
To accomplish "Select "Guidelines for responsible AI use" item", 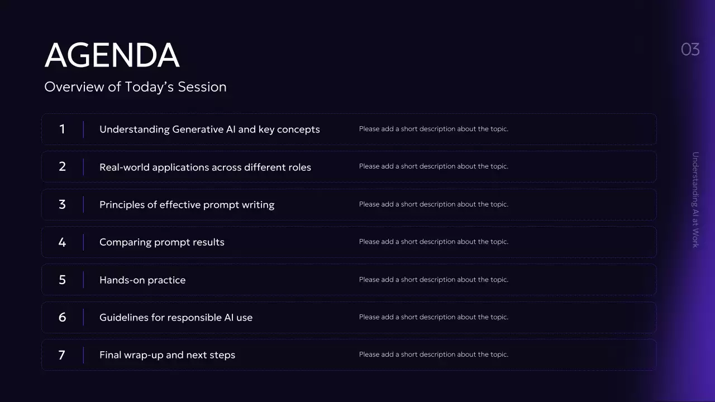I will 176,318.
